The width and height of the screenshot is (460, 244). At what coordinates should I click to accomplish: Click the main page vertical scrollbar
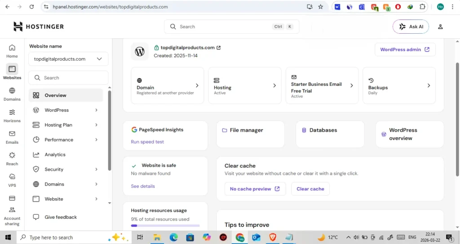(x=457, y=119)
